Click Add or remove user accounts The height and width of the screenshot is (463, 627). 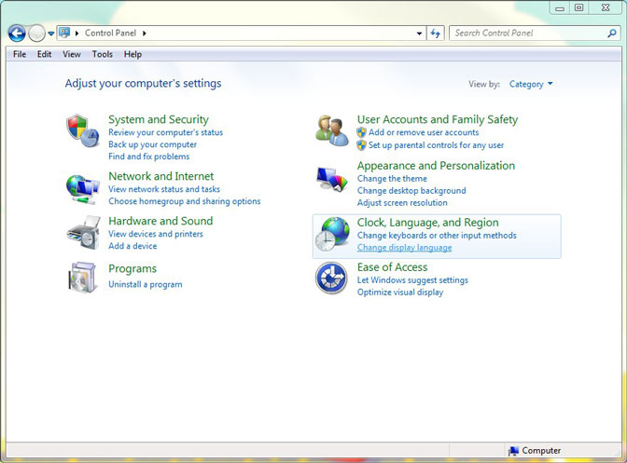coord(424,132)
